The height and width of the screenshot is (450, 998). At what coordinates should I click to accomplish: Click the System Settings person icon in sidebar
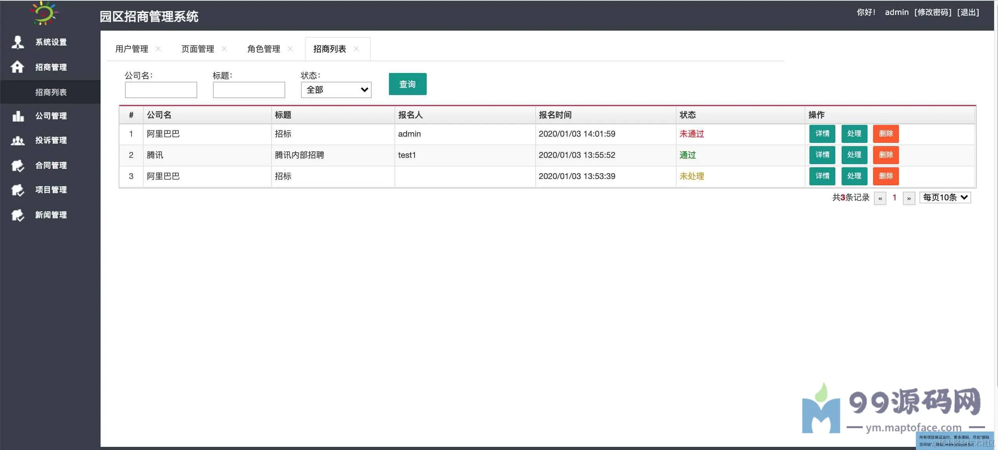tap(18, 42)
